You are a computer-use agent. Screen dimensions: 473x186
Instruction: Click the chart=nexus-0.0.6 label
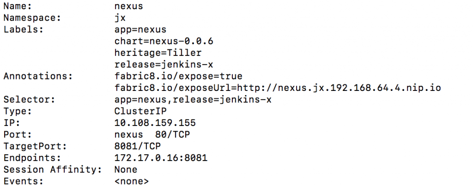coord(164,41)
